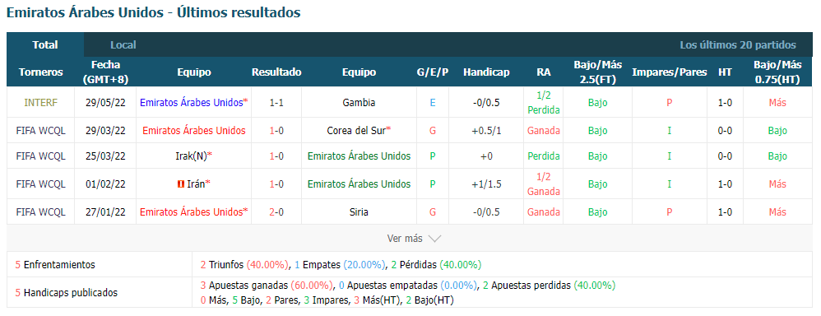Click Emiratos Árabes Unidos in the 29/05/22 row
Image resolution: width=821 pixels, height=316 pixels.
[x=192, y=103]
